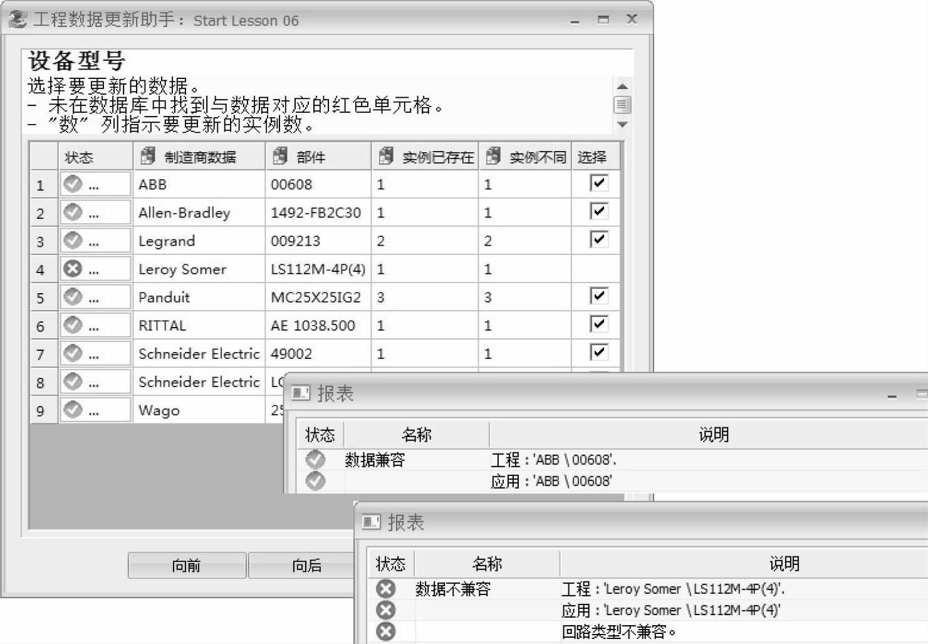Viewport: 928px width, 644px height.
Task: Click the description scrollbar thumb
Action: click(622, 105)
